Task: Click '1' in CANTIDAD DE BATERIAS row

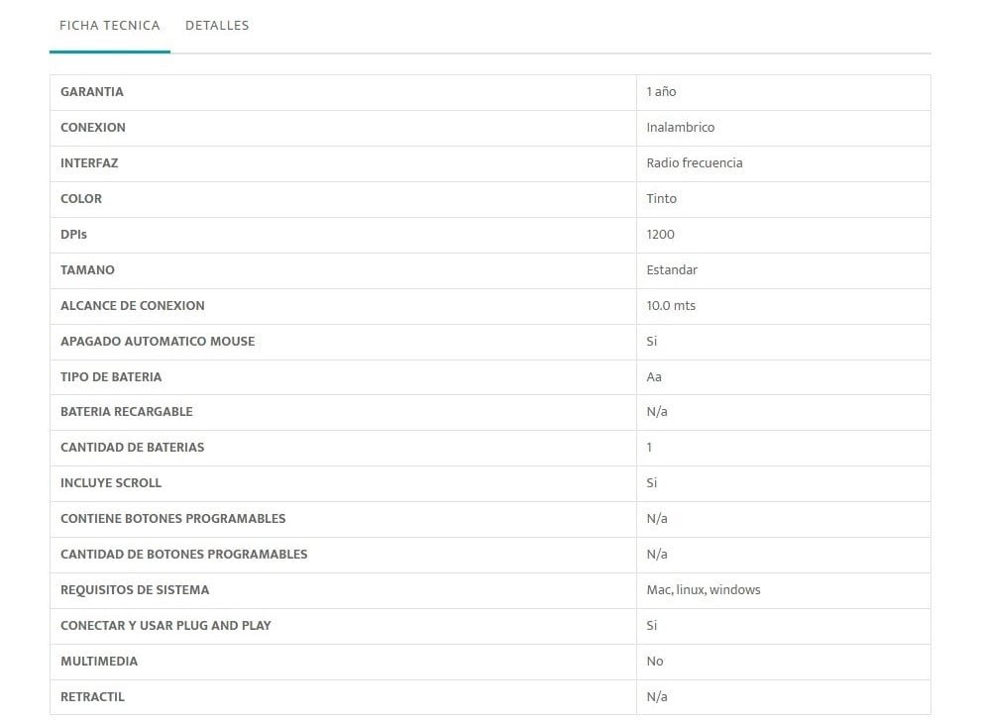Action: click(x=649, y=448)
